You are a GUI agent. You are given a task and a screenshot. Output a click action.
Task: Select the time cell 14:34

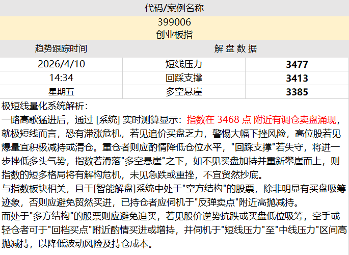point(61,78)
